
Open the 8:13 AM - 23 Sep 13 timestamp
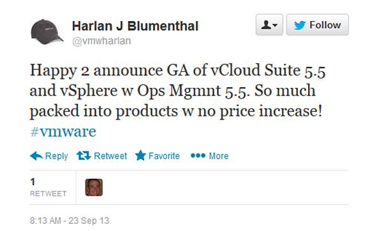[70, 221]
